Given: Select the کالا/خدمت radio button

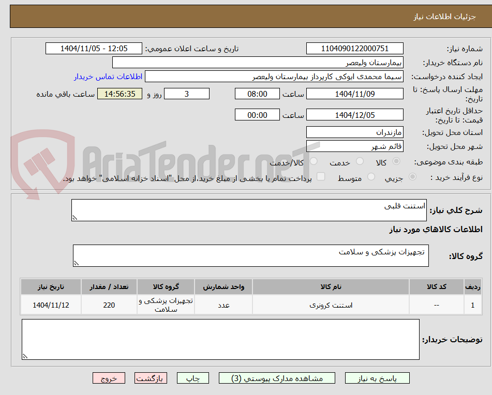Looking at the screenshot, I should click(314, 161).
